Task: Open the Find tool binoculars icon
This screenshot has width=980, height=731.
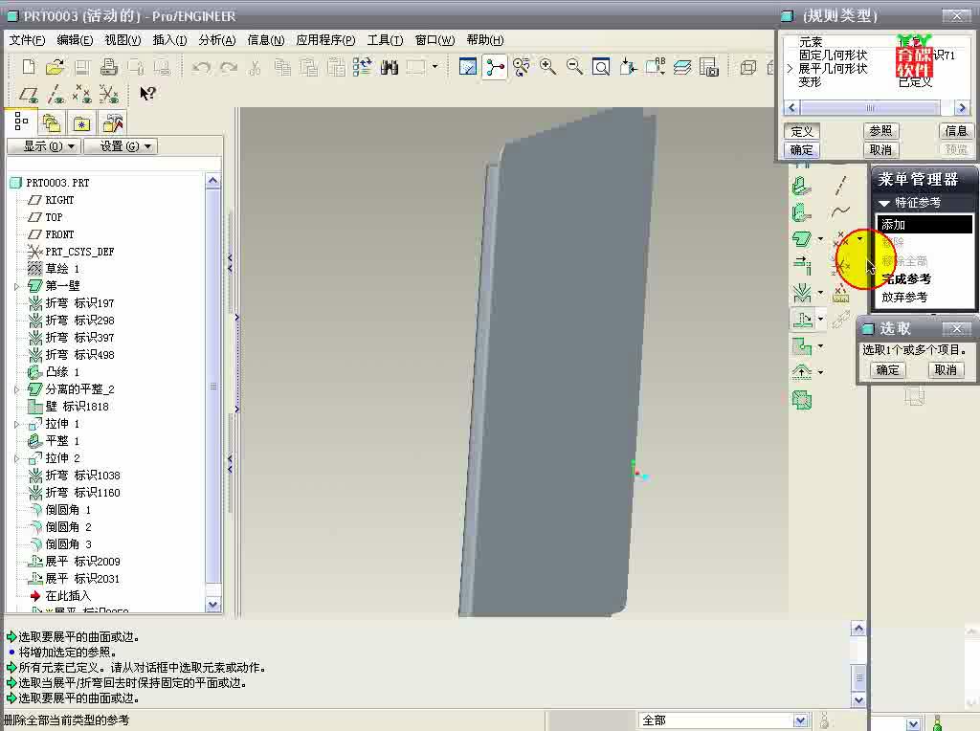Action: pos(389,67)
